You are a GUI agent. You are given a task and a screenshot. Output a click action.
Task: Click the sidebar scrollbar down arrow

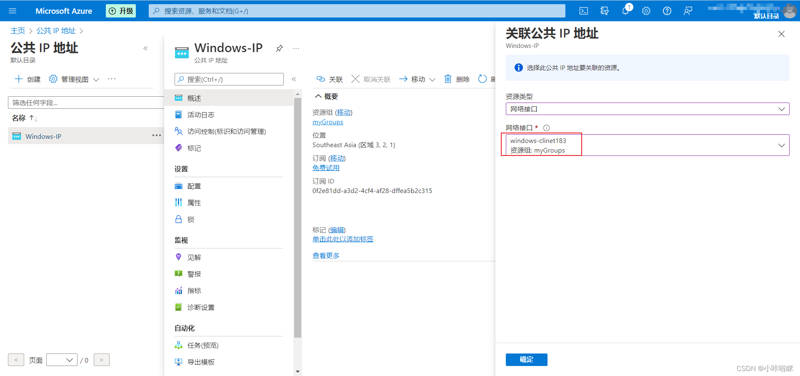click(x=297, y=371)
